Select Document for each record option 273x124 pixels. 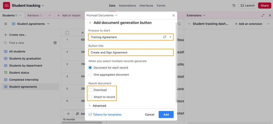pyautogui.click(x=90, y=68)
